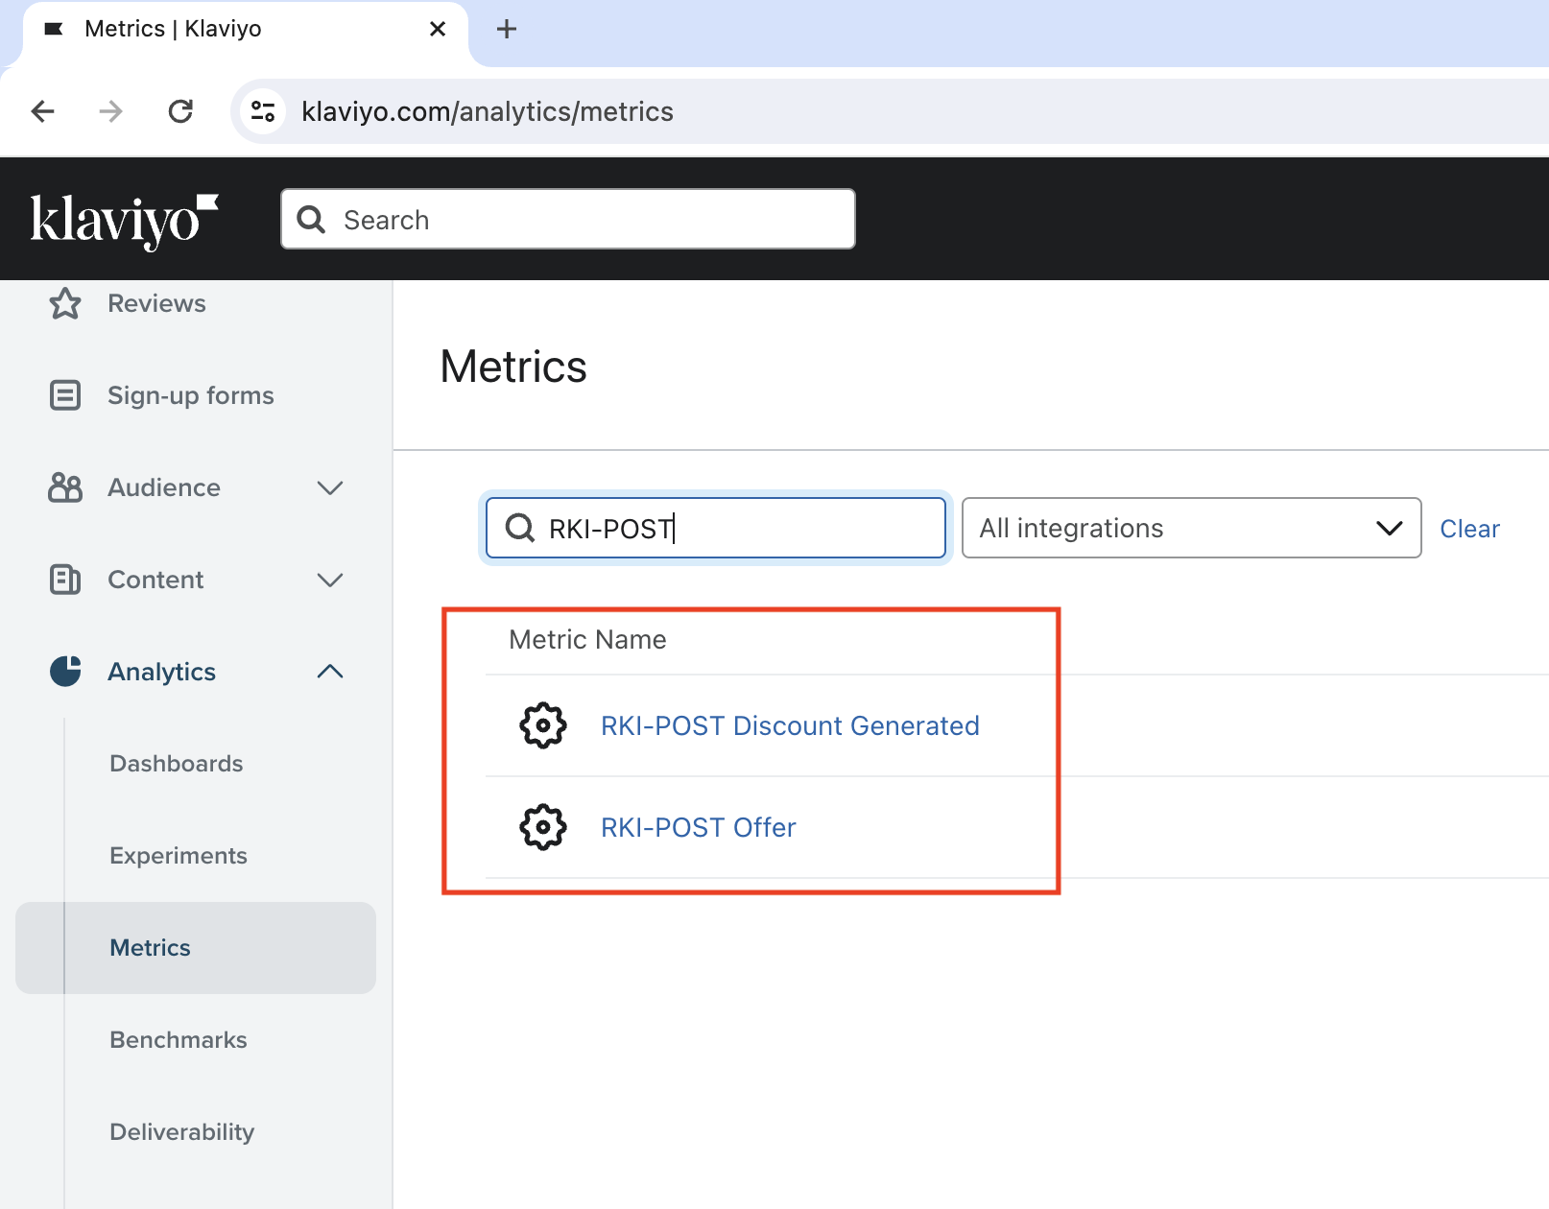Screen dimensions: 1549x1209
Task: Click the Analytics pie chart icon
Action: coord(65,672)
